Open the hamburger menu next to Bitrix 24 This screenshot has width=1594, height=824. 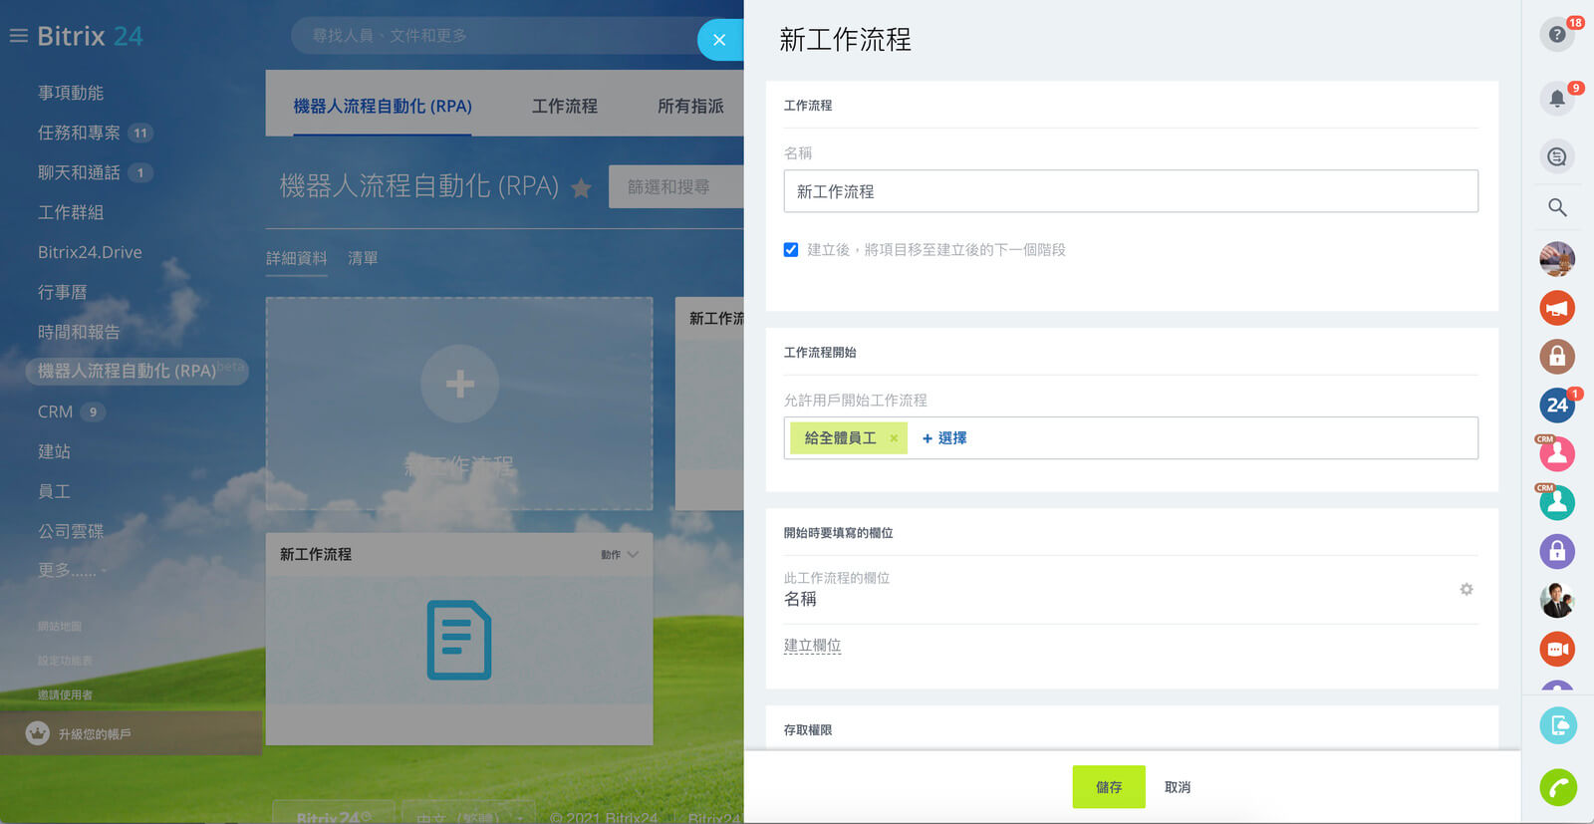(x=18, y=36)
